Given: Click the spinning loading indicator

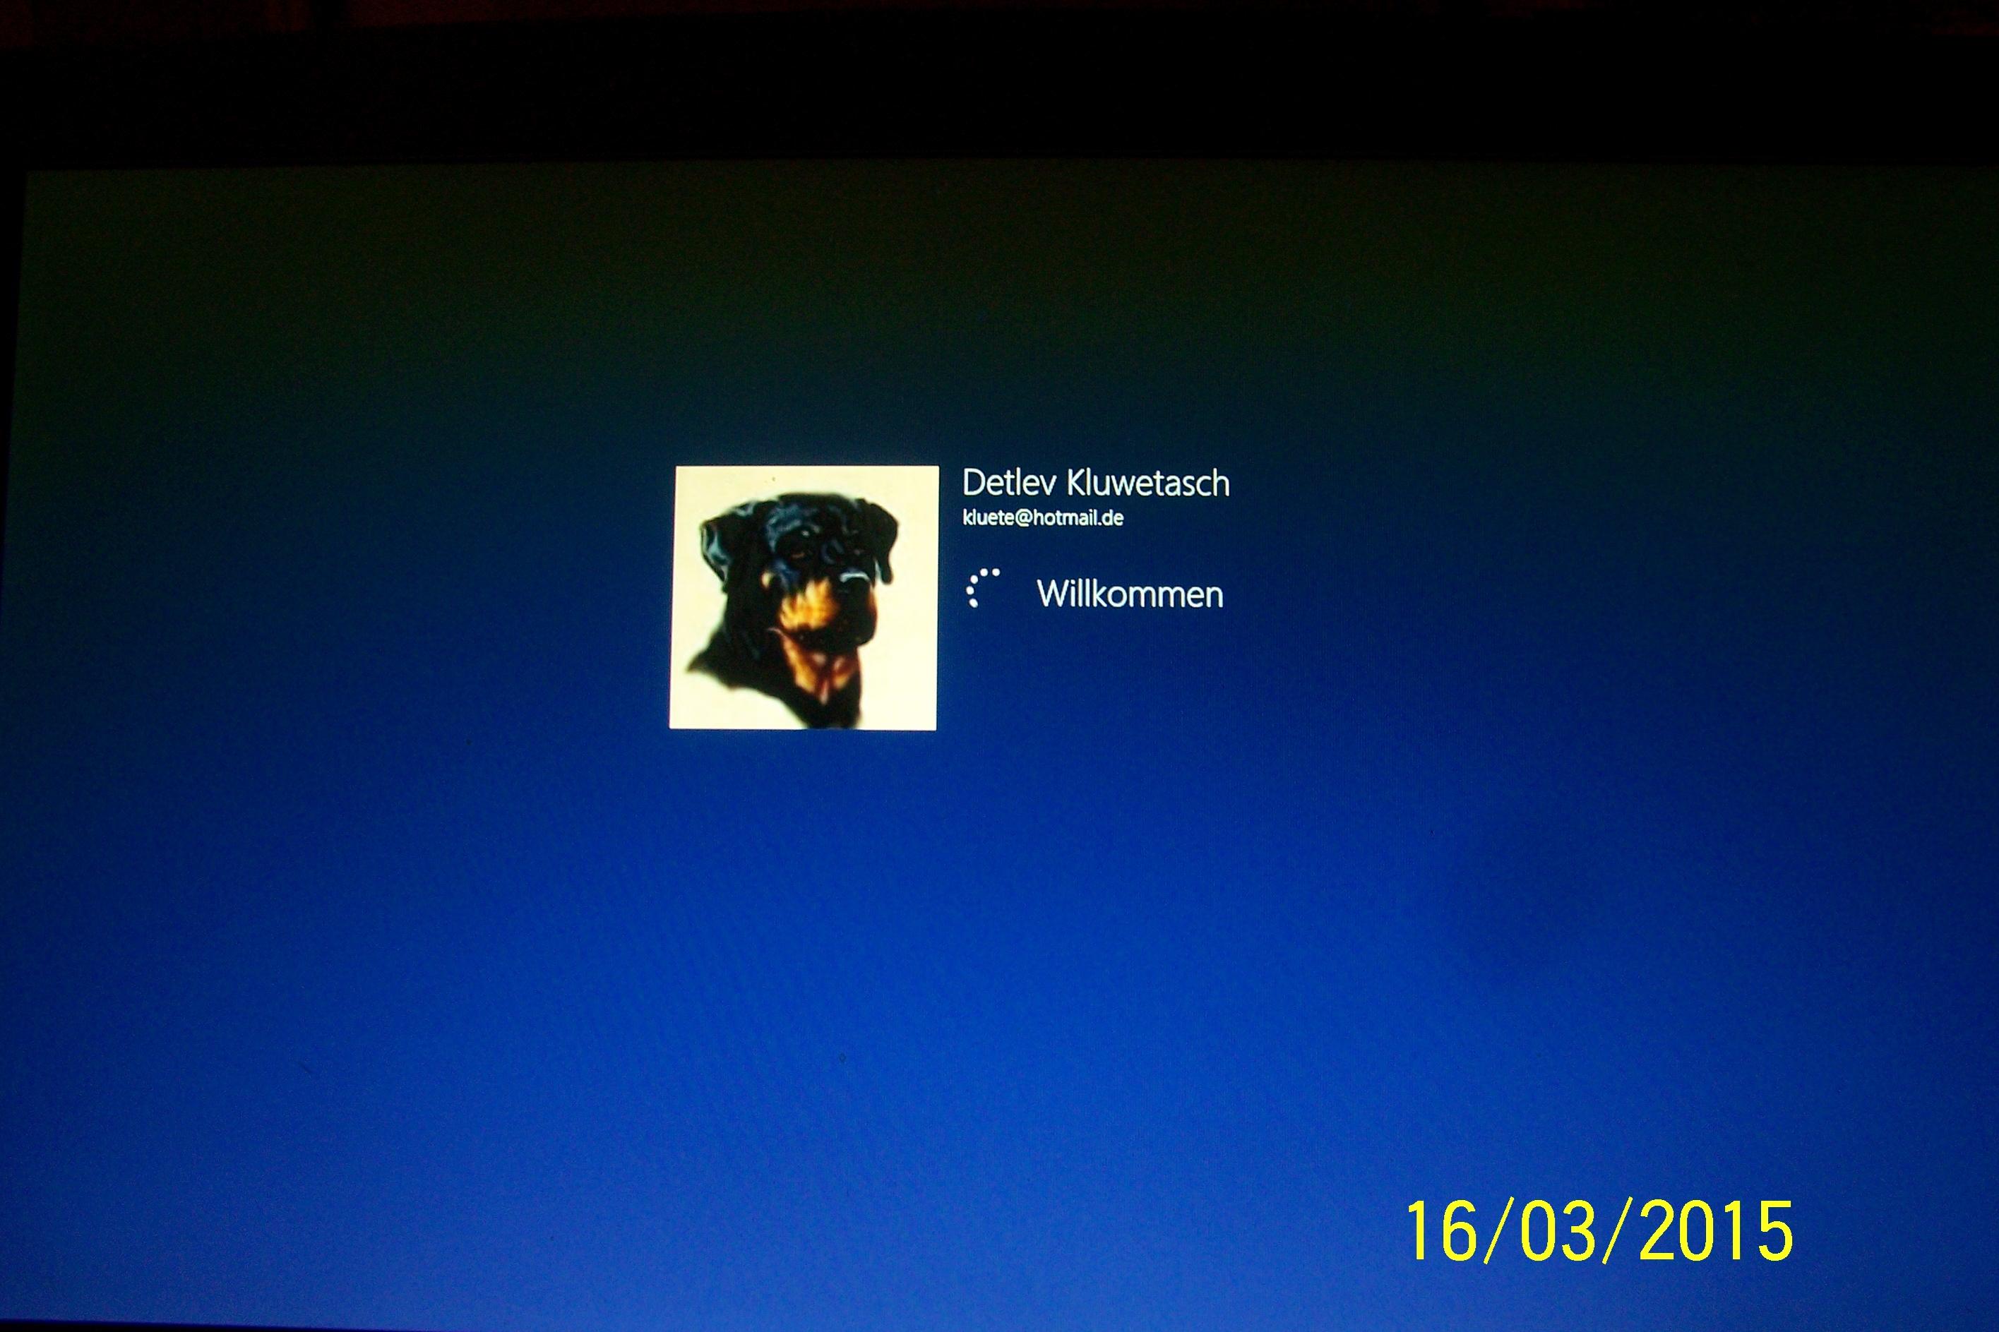Looking at the screenshot, I should tap(982, 588).
